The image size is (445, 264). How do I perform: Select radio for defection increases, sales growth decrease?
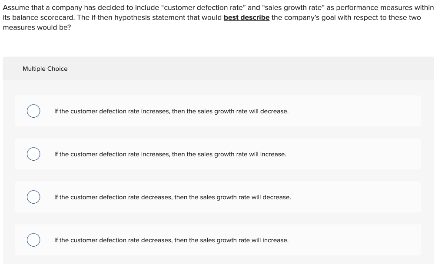33,111
